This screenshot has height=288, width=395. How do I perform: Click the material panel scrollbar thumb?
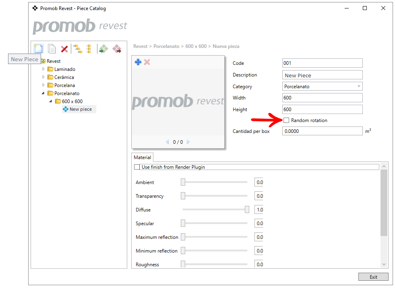point(384,203)
